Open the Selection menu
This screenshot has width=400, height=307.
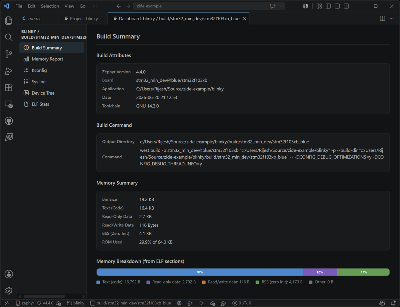50,6
